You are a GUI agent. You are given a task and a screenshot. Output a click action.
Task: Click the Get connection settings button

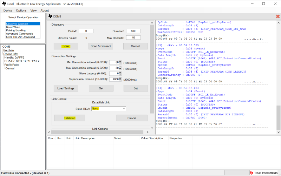pos(101,88)
